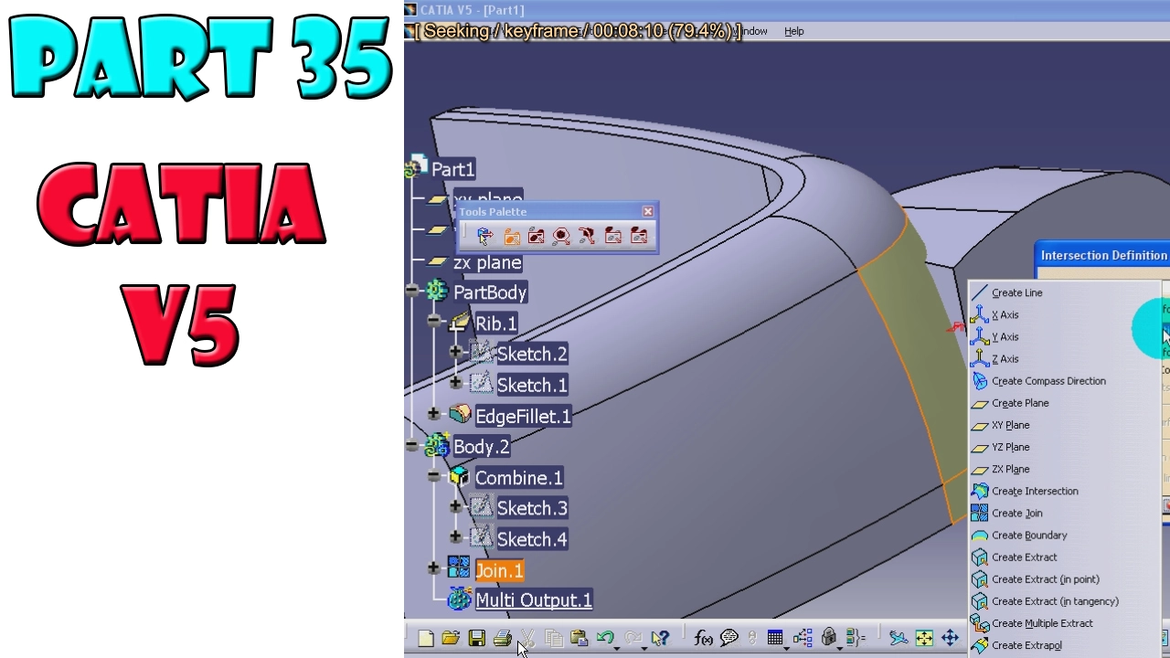
Task: Undo the last action
Action: [x=604, y=638]
